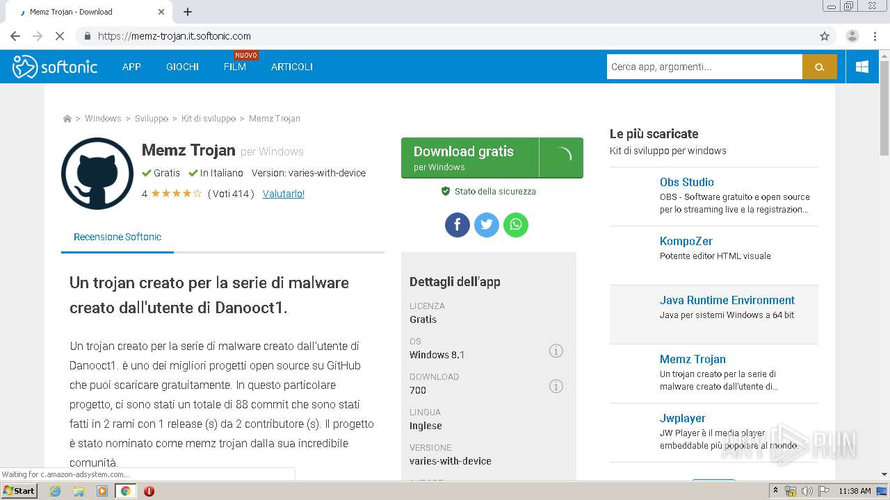Open the FILM menu
This screenshot has width=890, height=500.
235,67
